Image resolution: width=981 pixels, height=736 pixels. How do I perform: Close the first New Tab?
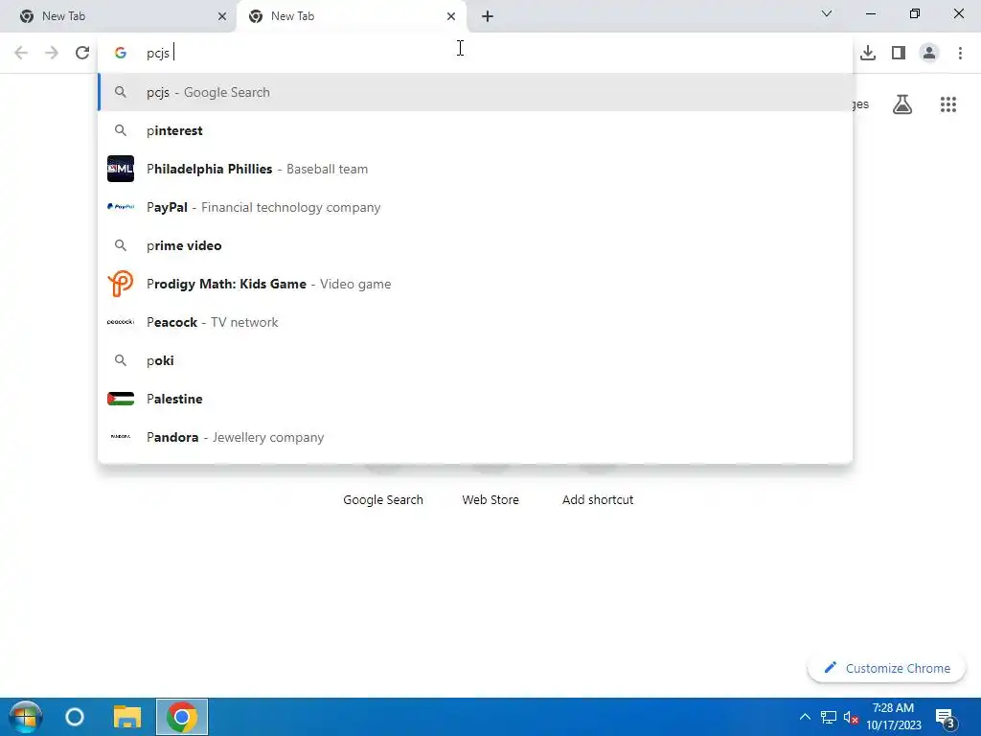coord(222,17)
